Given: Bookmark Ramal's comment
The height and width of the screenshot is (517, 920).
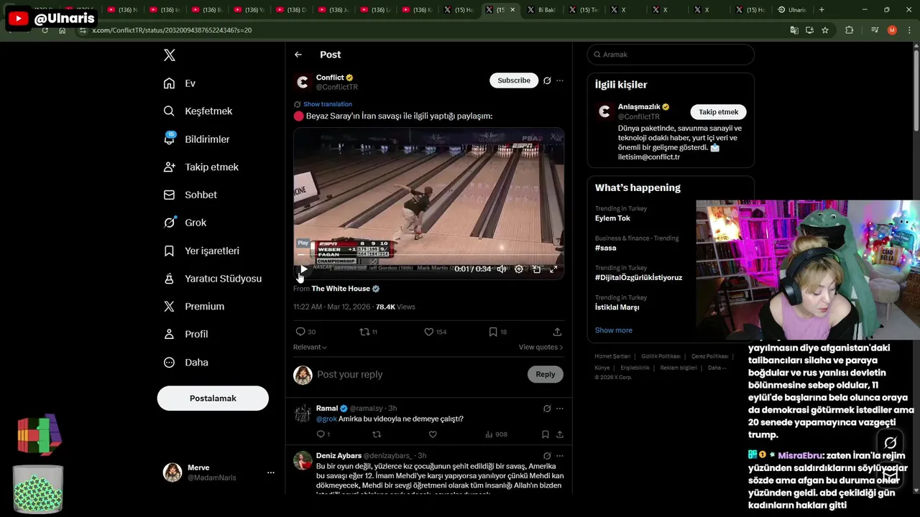Looking at the screenshot, I should pyautogui.click(x=546, y=434).
